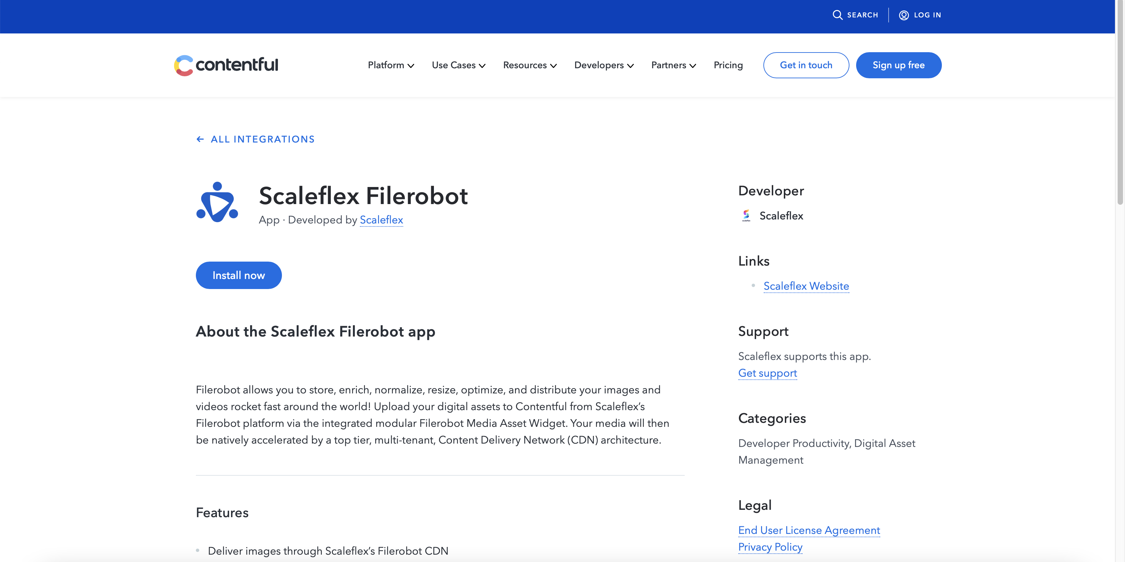Click the Contentful logo
1125x562 pixels.
pyautogui.click(x=226, y=65)
